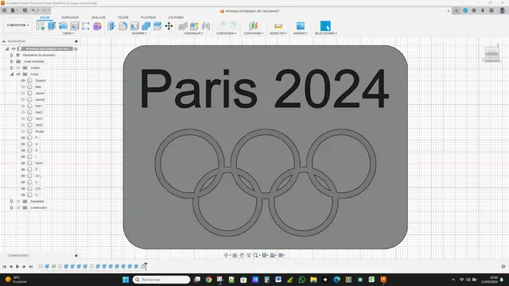Click the ViewCube ARRIÈRE face
Viewport: 509px width, 286px height.
(x=492, y=54)
